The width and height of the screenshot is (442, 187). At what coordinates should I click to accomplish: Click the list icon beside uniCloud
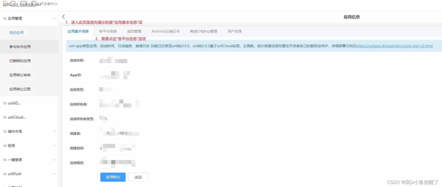point(5,117)
